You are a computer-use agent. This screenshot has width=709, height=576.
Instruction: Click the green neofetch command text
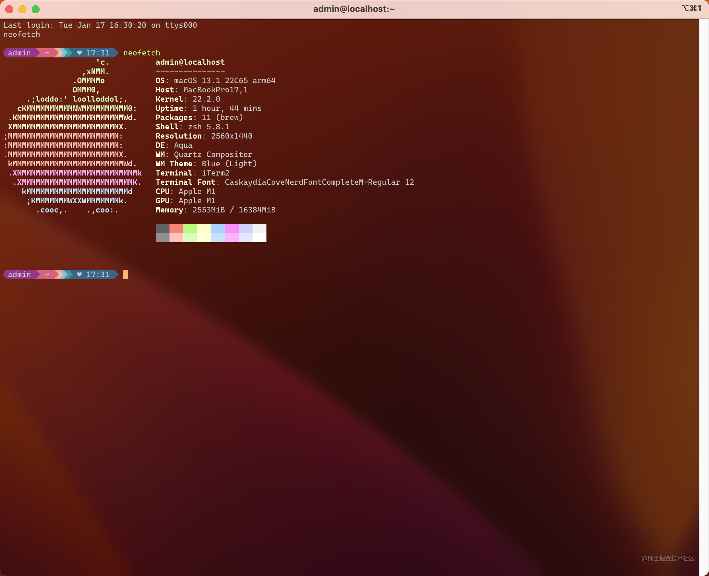(x=141, y=53)
